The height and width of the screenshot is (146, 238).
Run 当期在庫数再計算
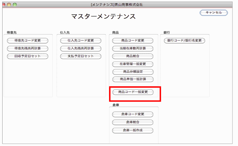point(133,49)
